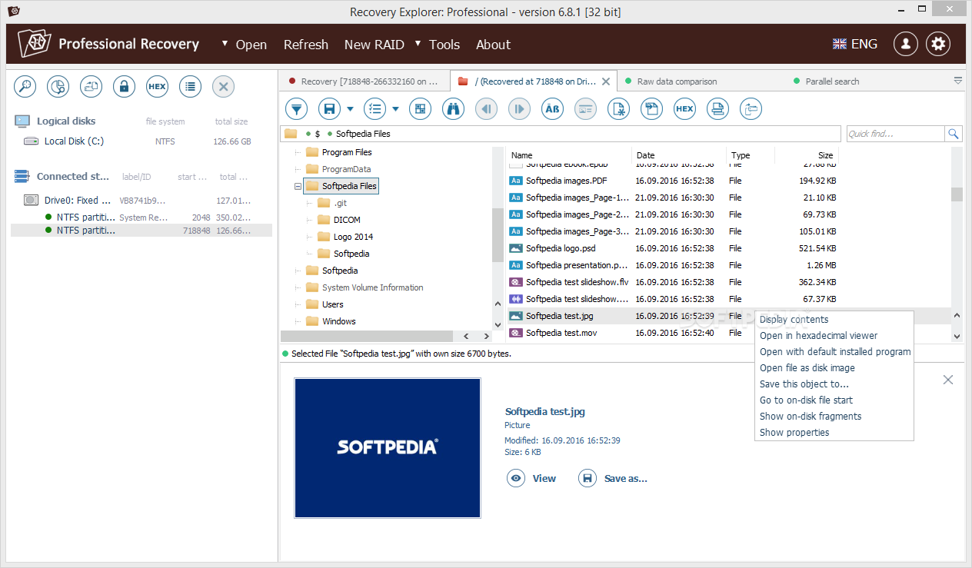Close the Recovered at 718848 tab
972x568 pixels.
coord(606,81)
